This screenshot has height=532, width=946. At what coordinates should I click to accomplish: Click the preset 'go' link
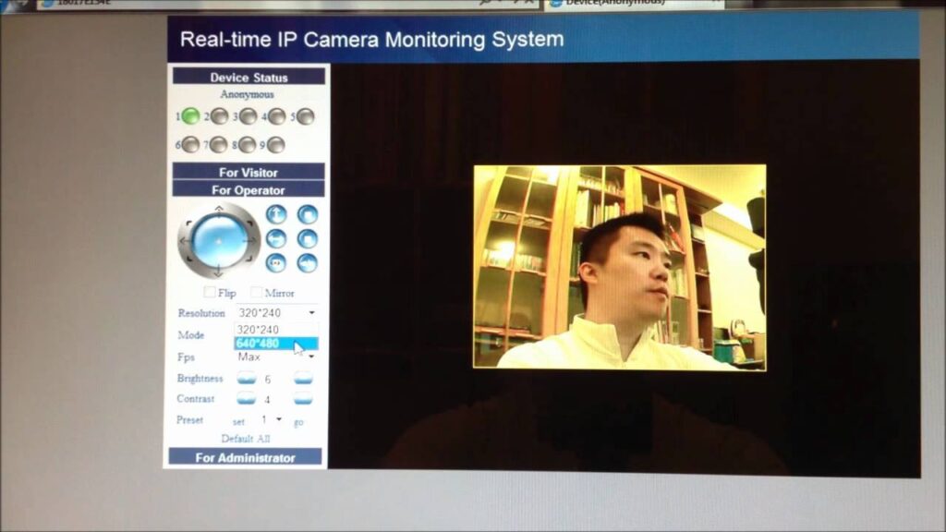pos(298,421)
